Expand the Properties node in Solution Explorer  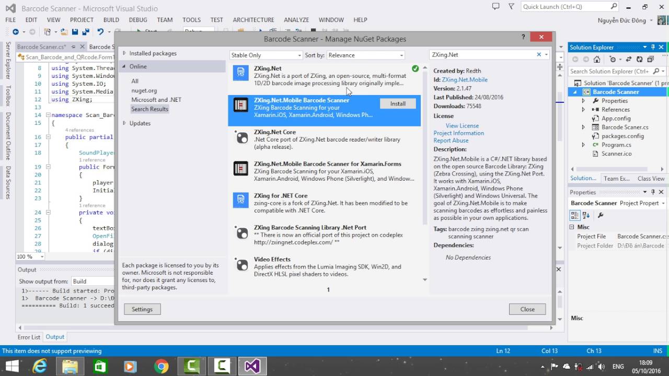pos(583,101)
